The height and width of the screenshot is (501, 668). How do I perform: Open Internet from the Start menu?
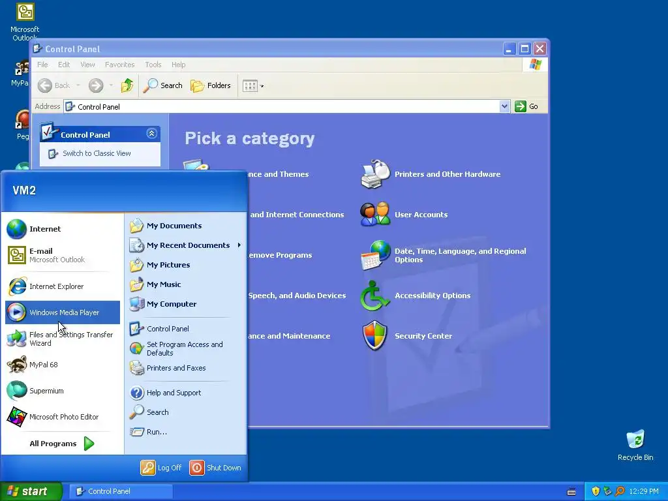coord(62,229)
